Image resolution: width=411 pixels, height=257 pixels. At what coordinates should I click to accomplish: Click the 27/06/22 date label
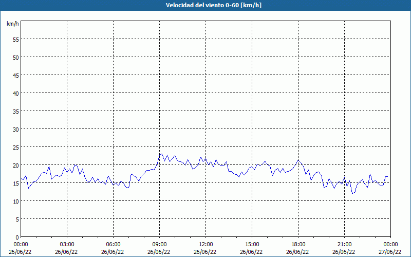(x=390, y=252)
